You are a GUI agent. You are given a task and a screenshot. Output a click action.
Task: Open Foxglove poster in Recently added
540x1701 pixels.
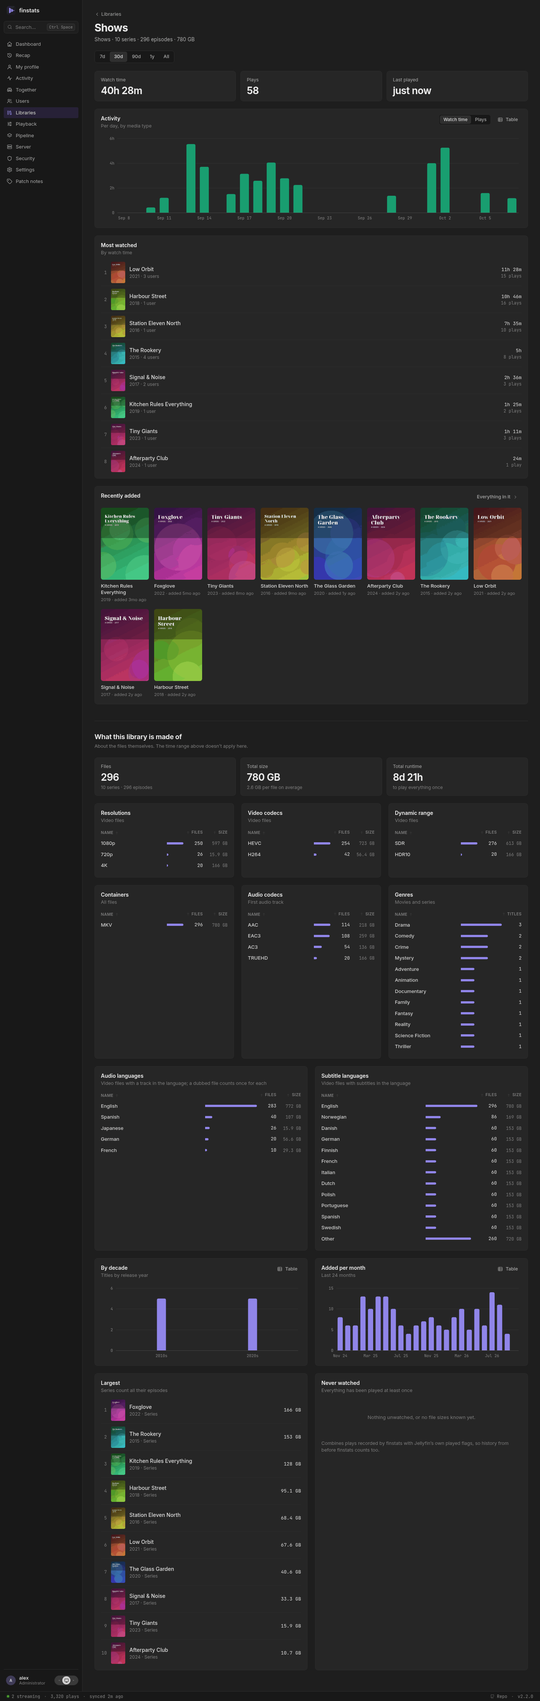point(178,544)
